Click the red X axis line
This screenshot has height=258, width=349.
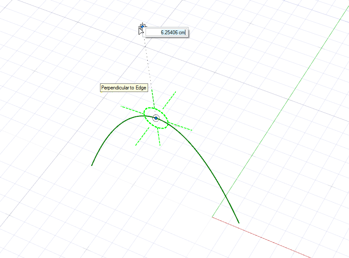click(262, 237)
